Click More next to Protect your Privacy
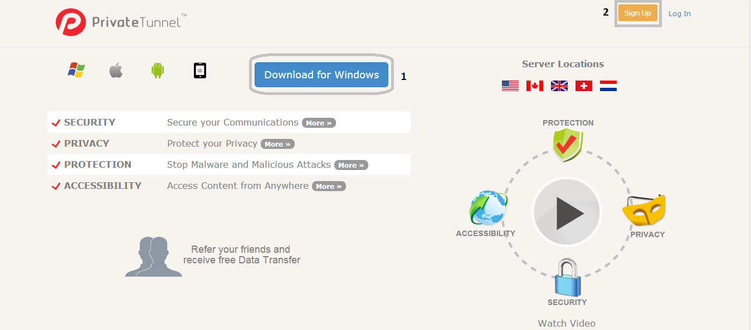 277,144
